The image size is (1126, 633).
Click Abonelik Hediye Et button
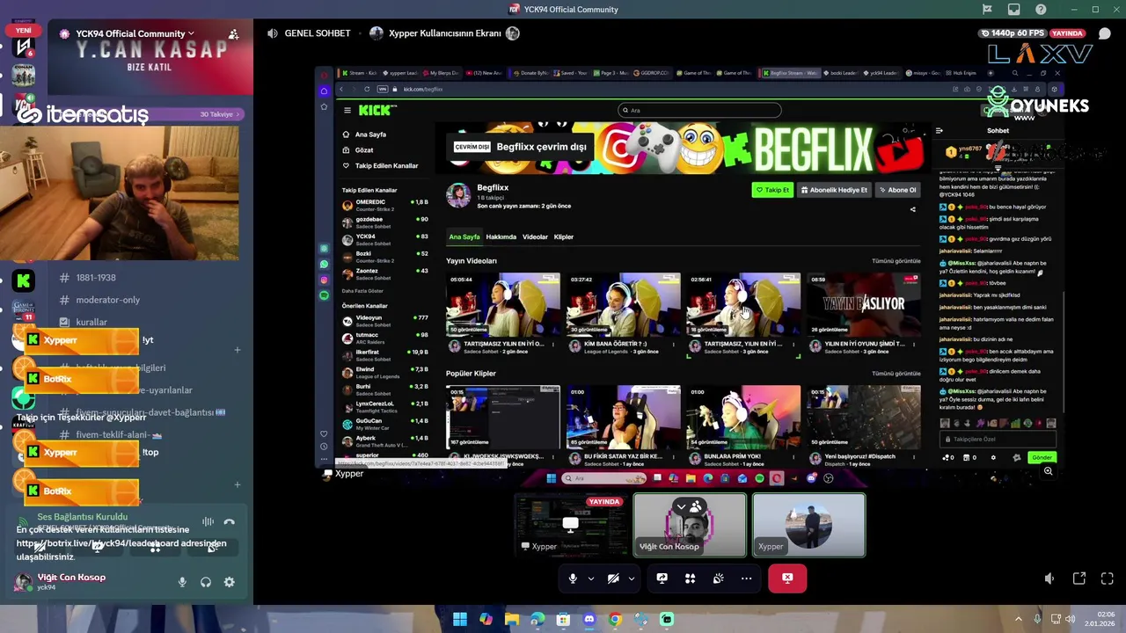[834, 190]
